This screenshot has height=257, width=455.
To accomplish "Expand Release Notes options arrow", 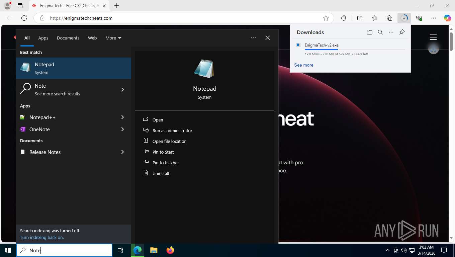I will point(122,152).
